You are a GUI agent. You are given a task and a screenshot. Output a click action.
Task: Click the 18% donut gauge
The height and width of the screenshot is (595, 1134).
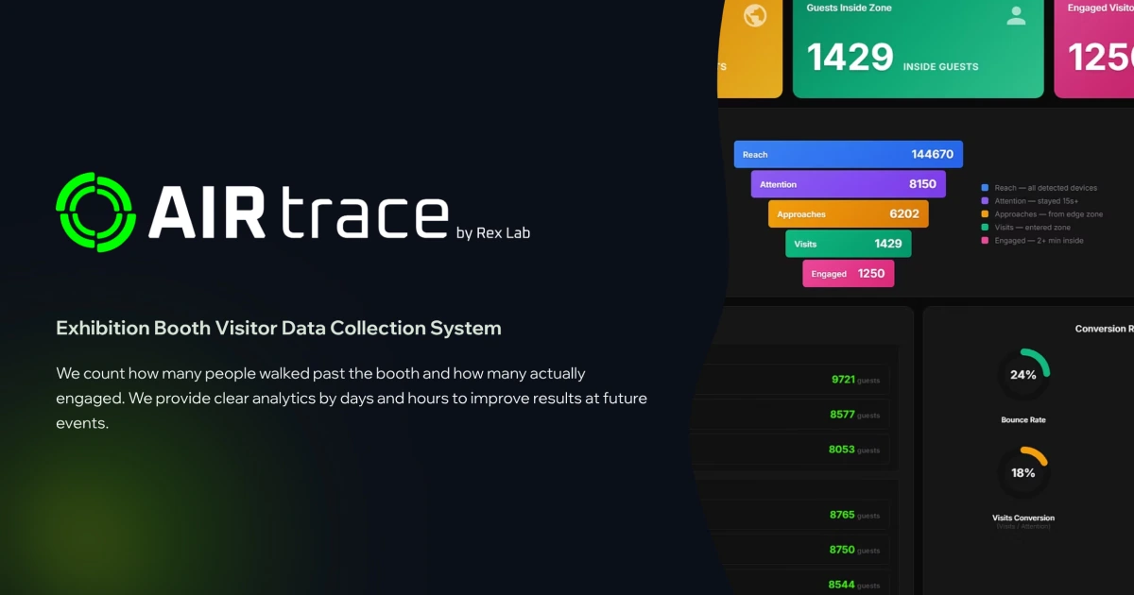tap(1023, 472)
